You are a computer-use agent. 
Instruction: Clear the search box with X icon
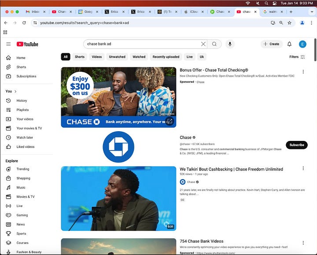click(x=203, y=44)
